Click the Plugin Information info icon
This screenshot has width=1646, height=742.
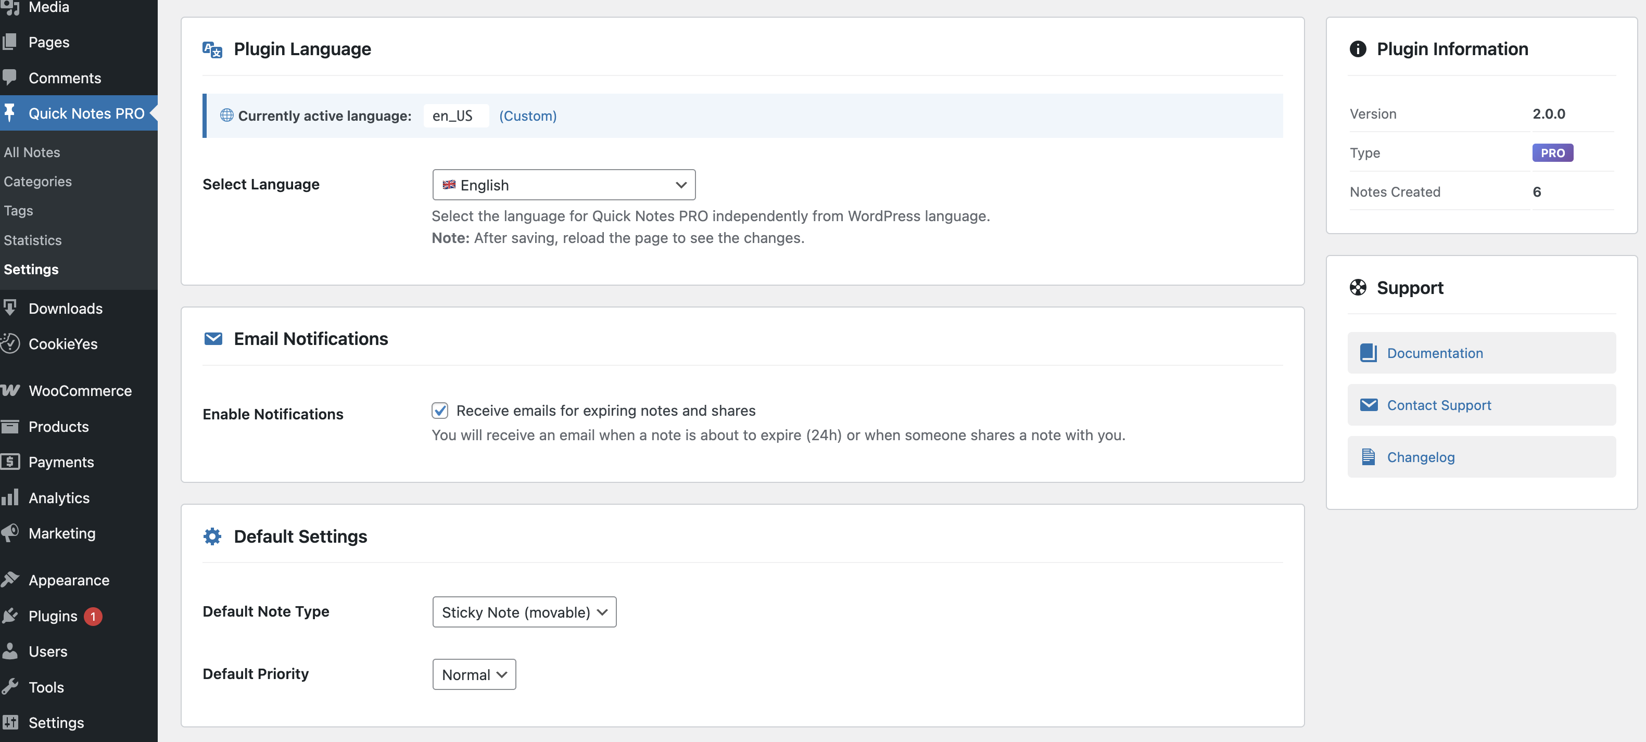[x=1358, y=48]
